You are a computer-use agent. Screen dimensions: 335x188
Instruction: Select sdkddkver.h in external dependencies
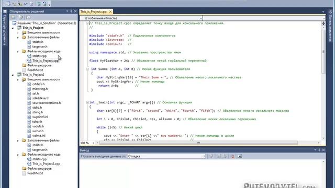[41, 98]
